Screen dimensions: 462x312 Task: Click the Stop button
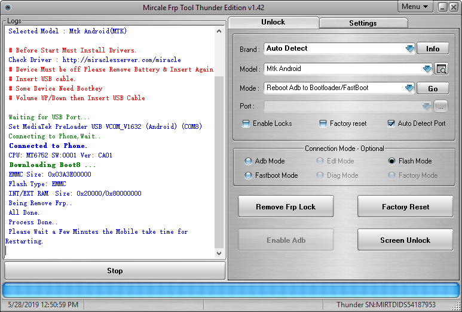pyautogui.click(x=115, y=270)
